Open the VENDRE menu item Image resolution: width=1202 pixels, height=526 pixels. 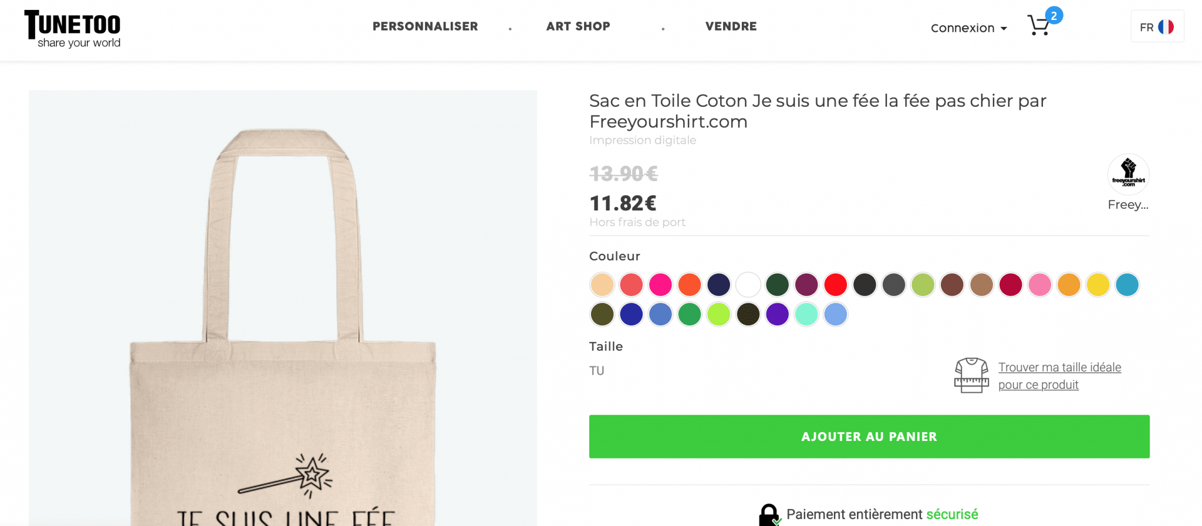click(x=731, y=26)
